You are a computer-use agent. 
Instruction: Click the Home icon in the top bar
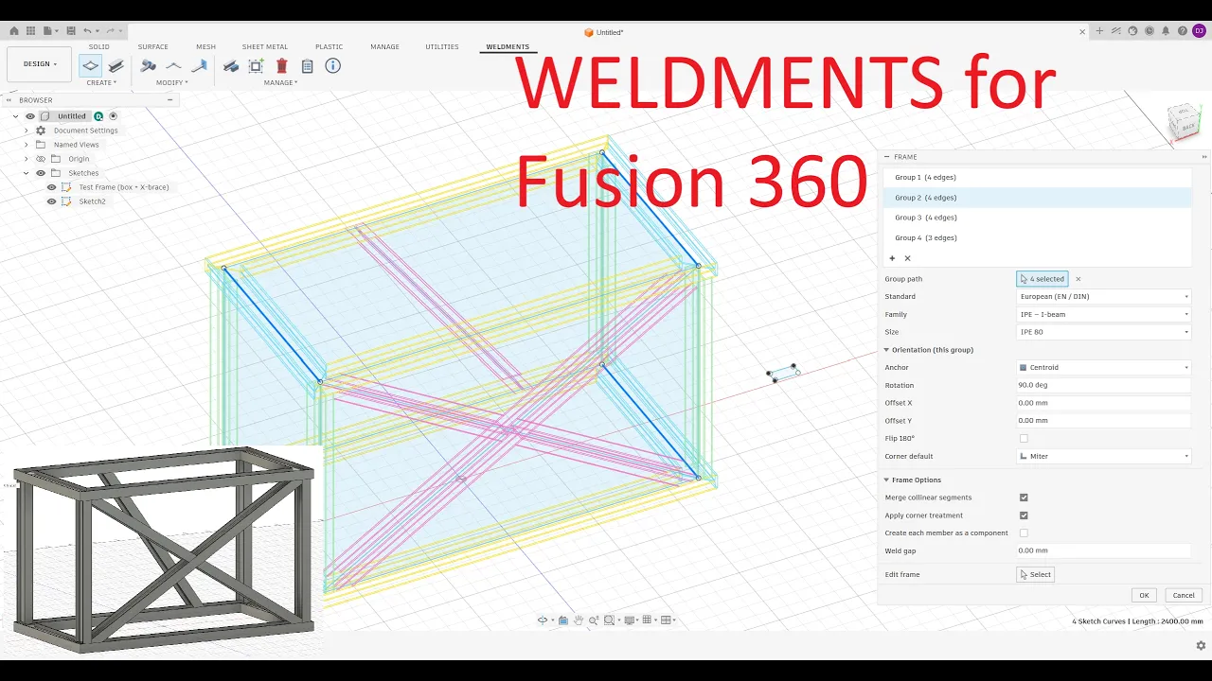pos(14,31)
